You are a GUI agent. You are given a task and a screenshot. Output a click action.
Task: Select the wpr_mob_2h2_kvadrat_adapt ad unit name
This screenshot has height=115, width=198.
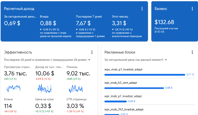click(124, 109)
